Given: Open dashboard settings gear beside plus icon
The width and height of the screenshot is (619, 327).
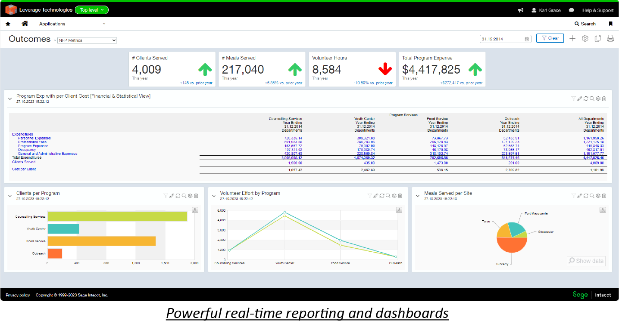Looking at the screenshot, I should pyautogui.click(x=585, y=39).
